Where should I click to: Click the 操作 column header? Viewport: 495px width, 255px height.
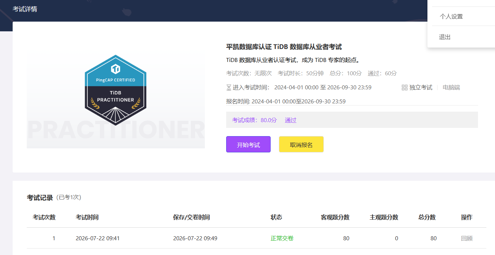(467, 217)
